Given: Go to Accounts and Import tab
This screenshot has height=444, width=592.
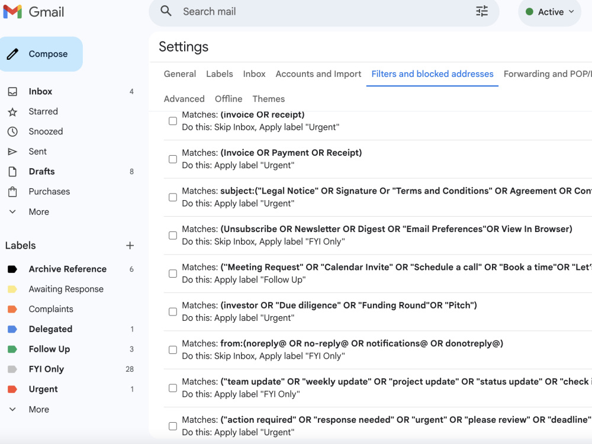Looking at the screenshot, I should tap(318, 74).
